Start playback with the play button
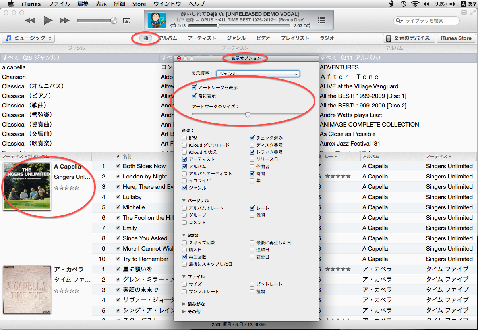This screenshot has height=330, width=478. [x=48, y=20]
